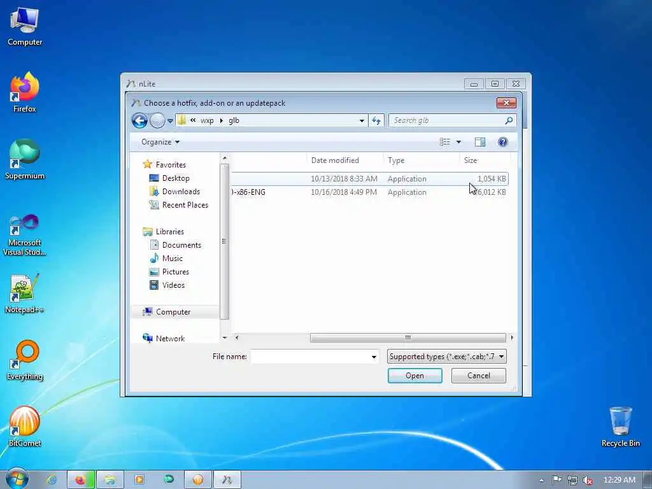Open the Organize menu
The height and width of the screenshot is (489, 652).
tap(160, 142)
